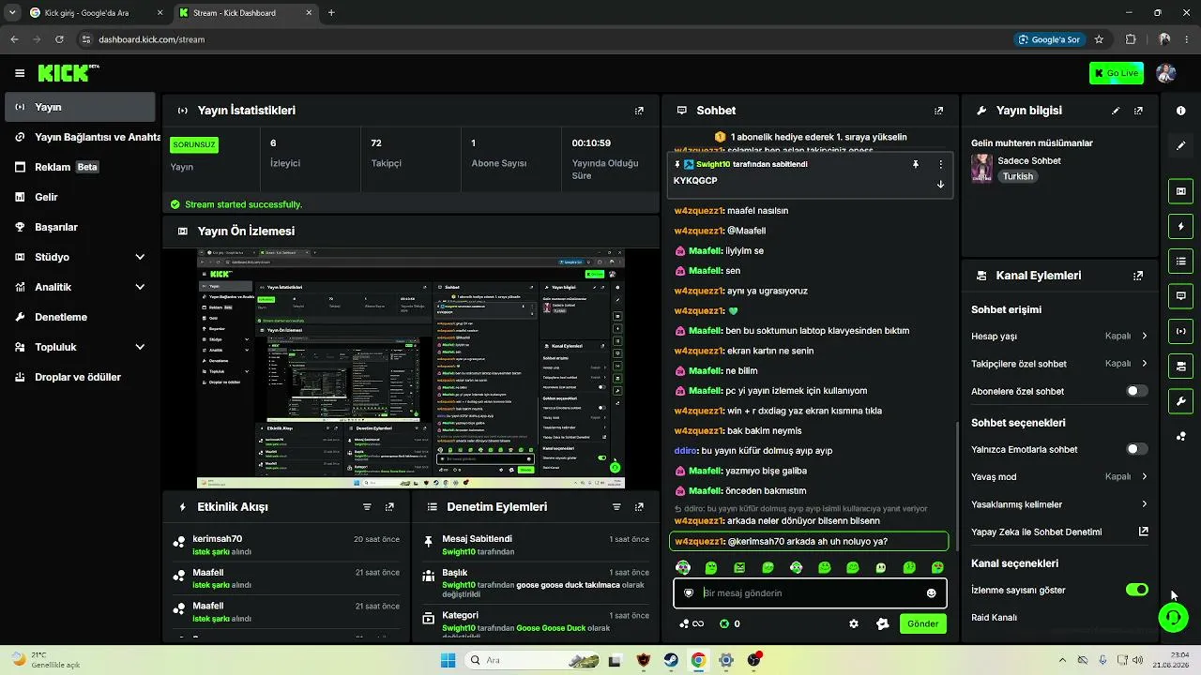Open Hesap yaşı setting
The height and width of the screenshot is (675, 1201).
[1059, 336]
